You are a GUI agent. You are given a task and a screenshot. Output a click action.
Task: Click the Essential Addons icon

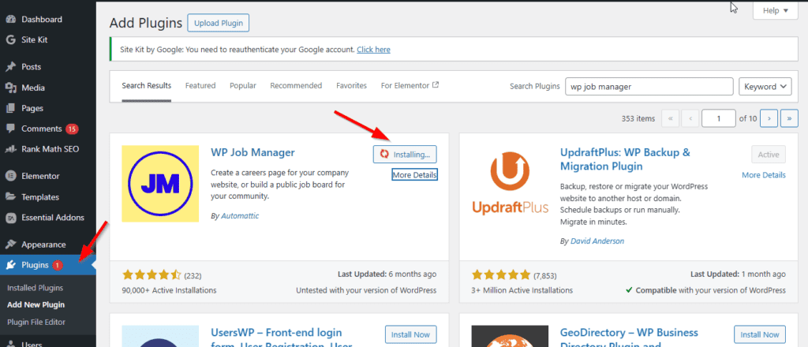(x=10, y=217)
